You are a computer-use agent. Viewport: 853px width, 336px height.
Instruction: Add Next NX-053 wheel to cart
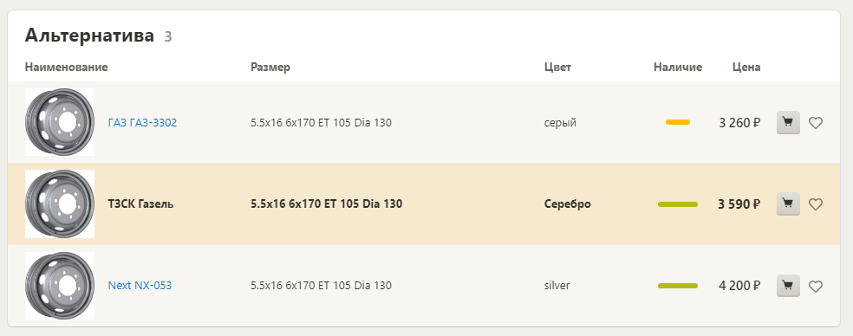(788, 286)
